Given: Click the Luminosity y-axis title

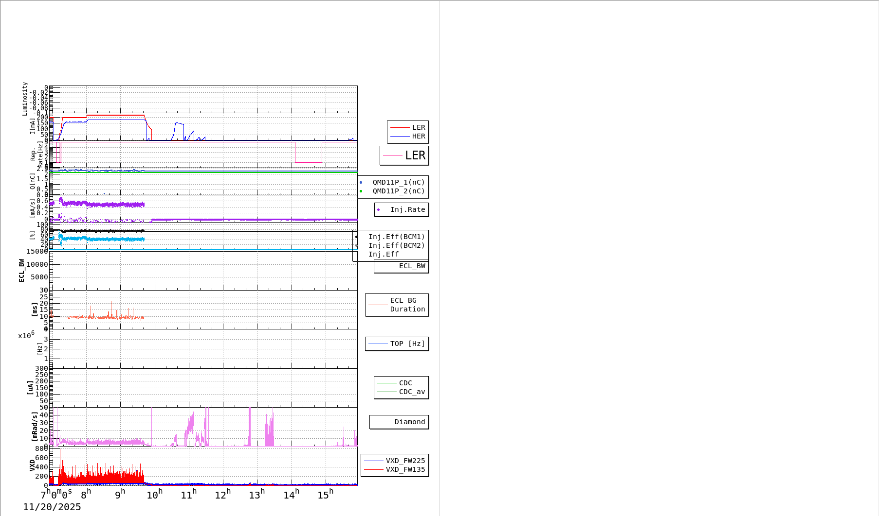Looking at the screenshot, I should click(x=25, y=99).
